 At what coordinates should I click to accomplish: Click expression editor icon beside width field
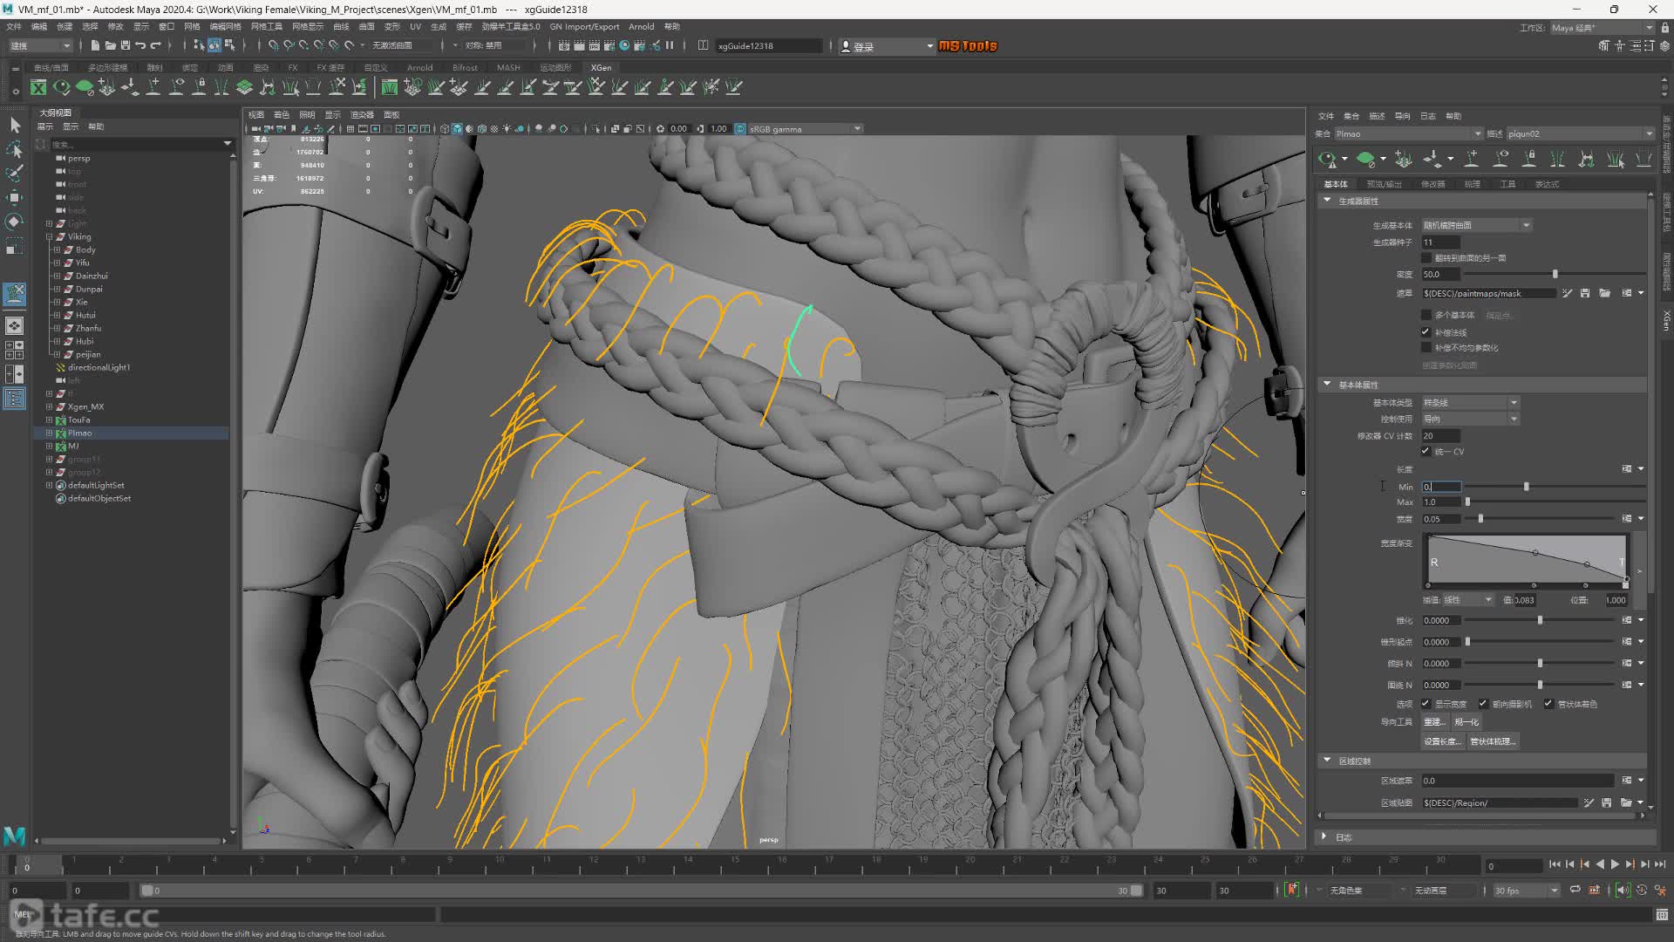tap(1626, 519)
